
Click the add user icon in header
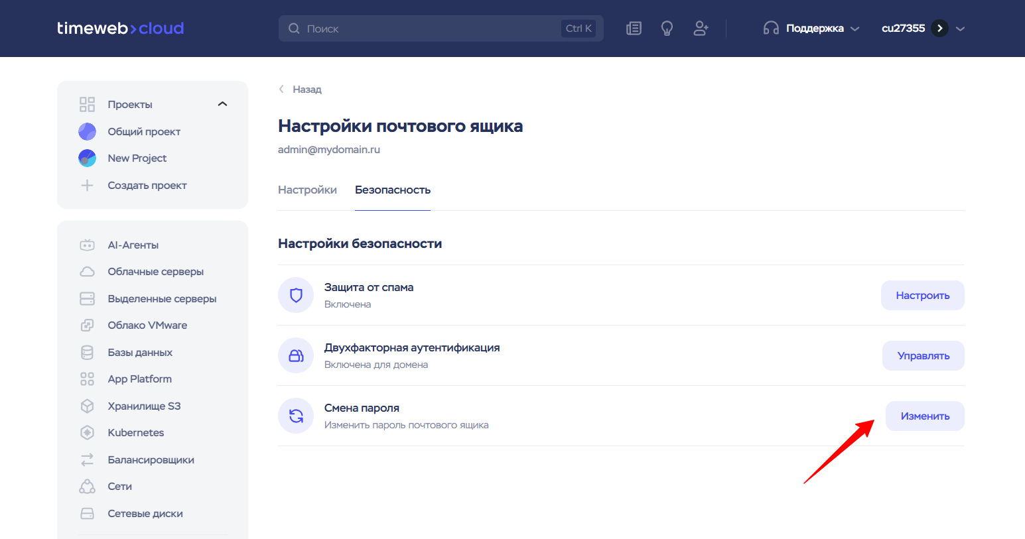[701, 29]
